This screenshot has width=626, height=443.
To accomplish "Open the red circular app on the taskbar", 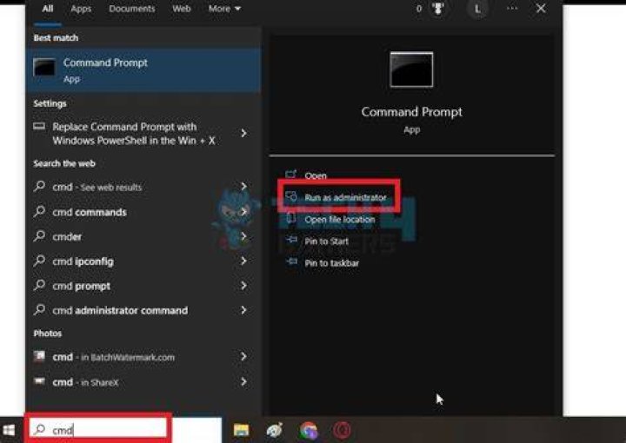I will coord(343,430).
